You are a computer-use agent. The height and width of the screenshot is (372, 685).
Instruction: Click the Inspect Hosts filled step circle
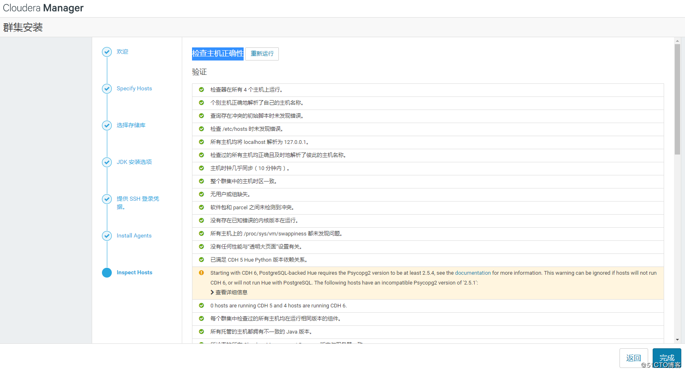(x=107, y=273)
